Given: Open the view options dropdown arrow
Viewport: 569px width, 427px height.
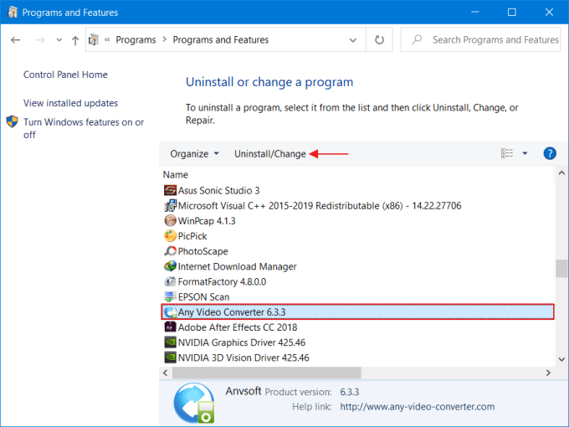Looking at the screenshot, I should coord(525,153).
